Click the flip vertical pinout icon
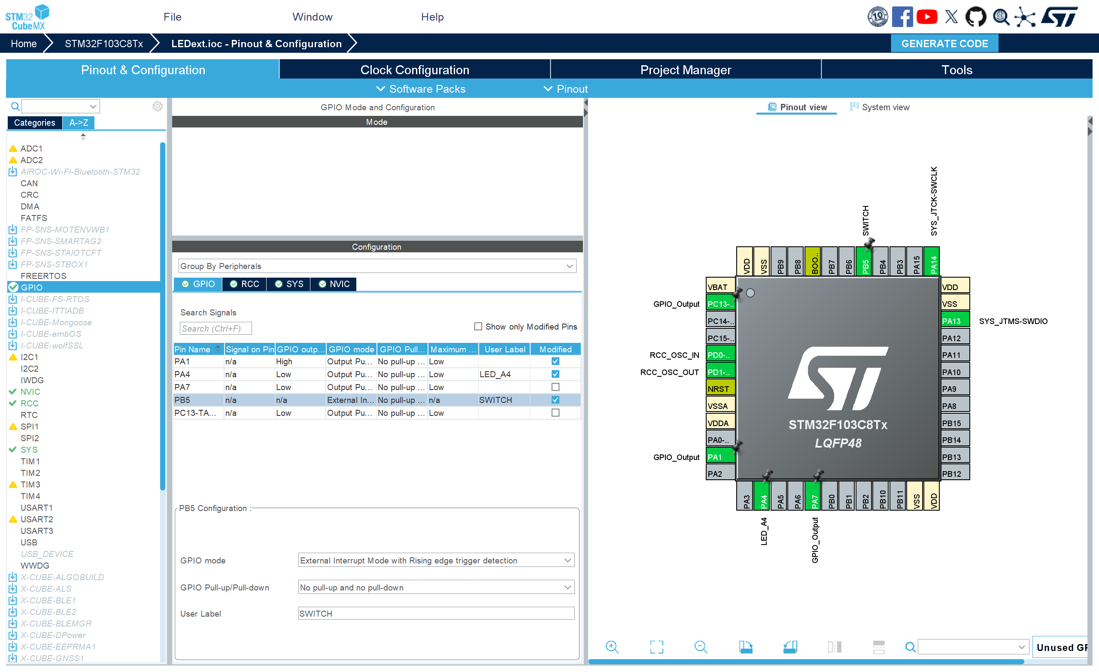This screenshot has width=1099, height=672. [x=879, y=647]
